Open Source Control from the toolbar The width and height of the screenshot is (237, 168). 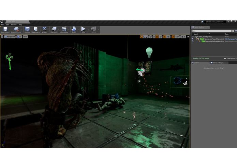coord(16,30)
